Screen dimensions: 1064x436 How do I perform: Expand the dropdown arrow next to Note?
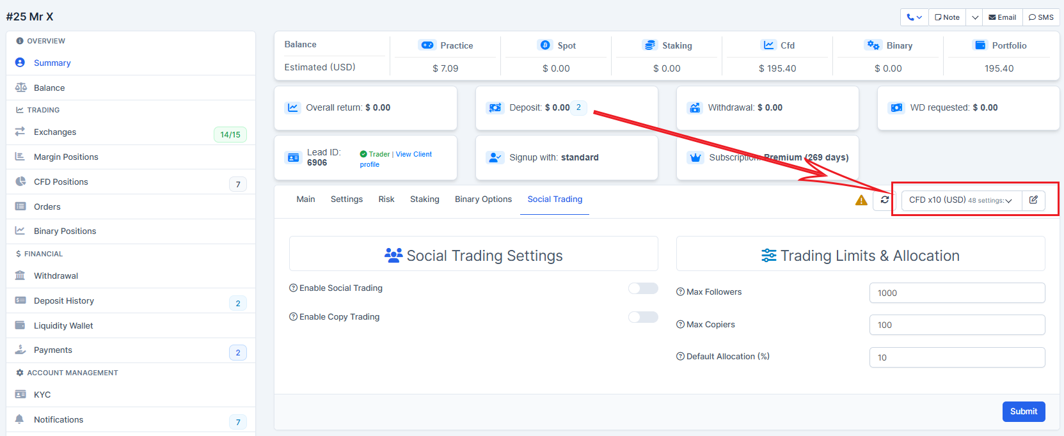974,17
